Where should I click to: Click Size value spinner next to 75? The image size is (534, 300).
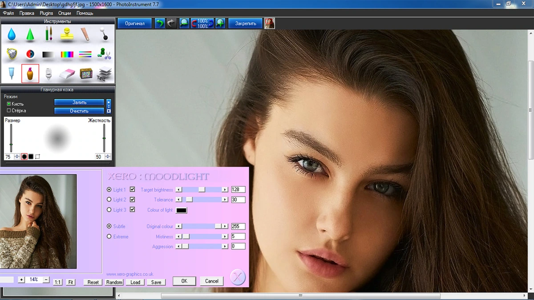17,156
